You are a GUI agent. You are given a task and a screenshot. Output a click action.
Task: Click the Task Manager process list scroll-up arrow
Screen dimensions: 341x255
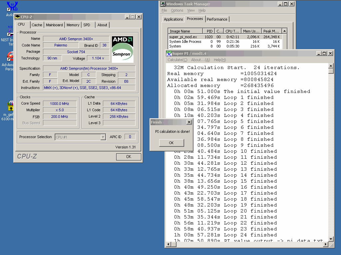(284, 31)
